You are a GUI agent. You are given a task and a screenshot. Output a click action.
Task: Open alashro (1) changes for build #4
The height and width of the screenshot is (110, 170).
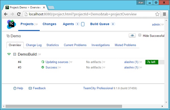[x=131, y=62]
